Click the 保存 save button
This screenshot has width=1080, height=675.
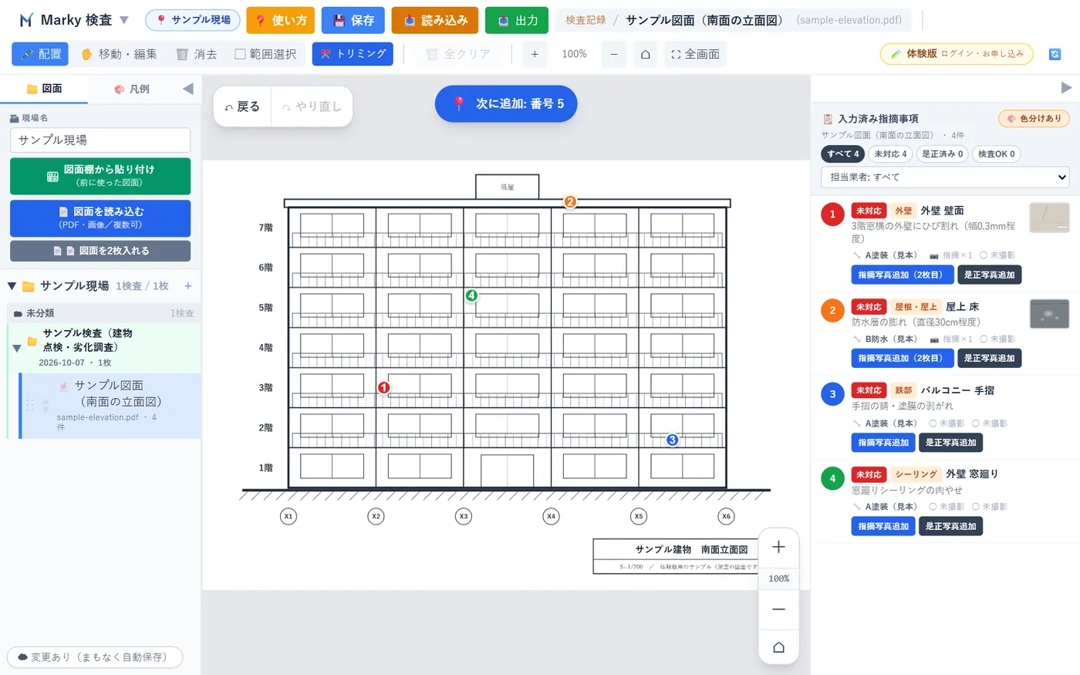pos(353,20)
